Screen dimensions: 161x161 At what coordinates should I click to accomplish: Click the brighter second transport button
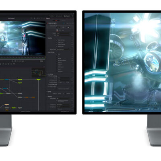coord(15,61)
